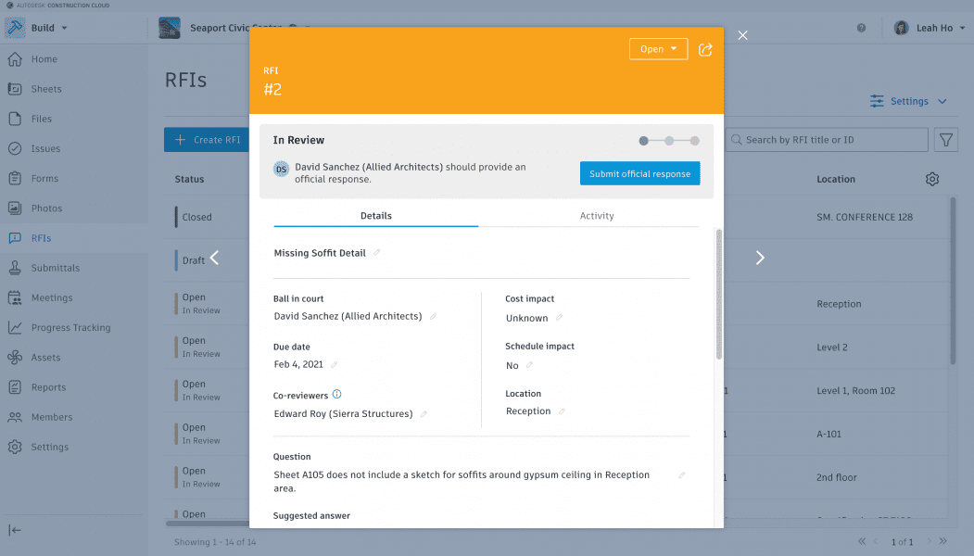The height and width of the screenshot is (556, 974).
Task: Go to the first page of RFIs
Action: tap(862, 541)
